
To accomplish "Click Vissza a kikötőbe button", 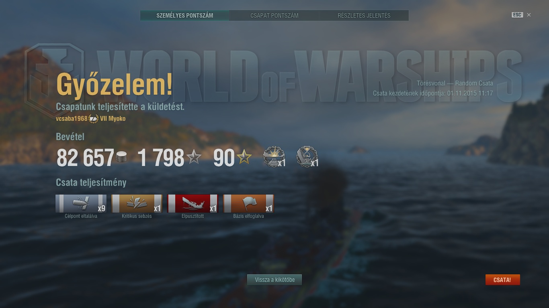I will [274, 280].
